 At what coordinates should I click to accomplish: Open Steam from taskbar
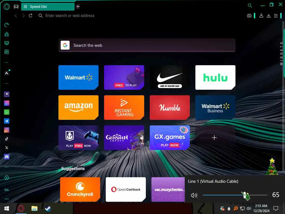coord(48,208)
